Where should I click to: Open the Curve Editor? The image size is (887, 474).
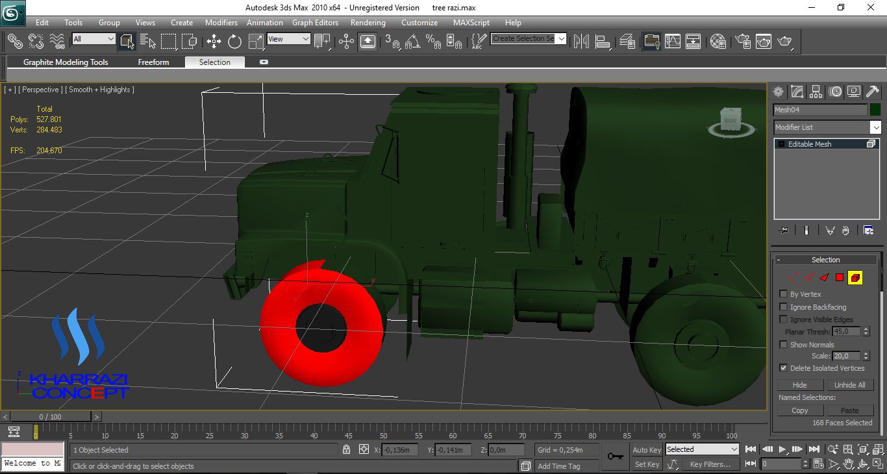(672, 42)
